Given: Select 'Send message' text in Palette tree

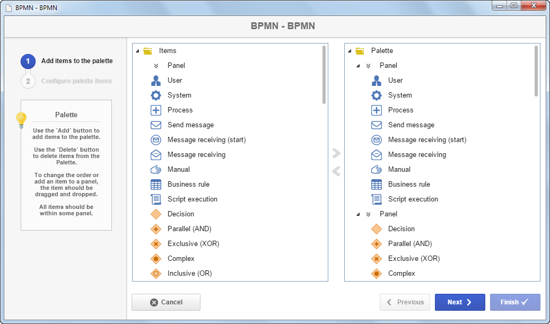Looking at the screenshot, I should click(411, 125).
